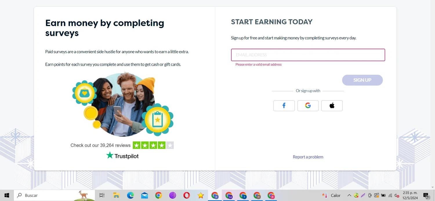
Task: Open the notification center with 21 alerts
Action: 426,196
